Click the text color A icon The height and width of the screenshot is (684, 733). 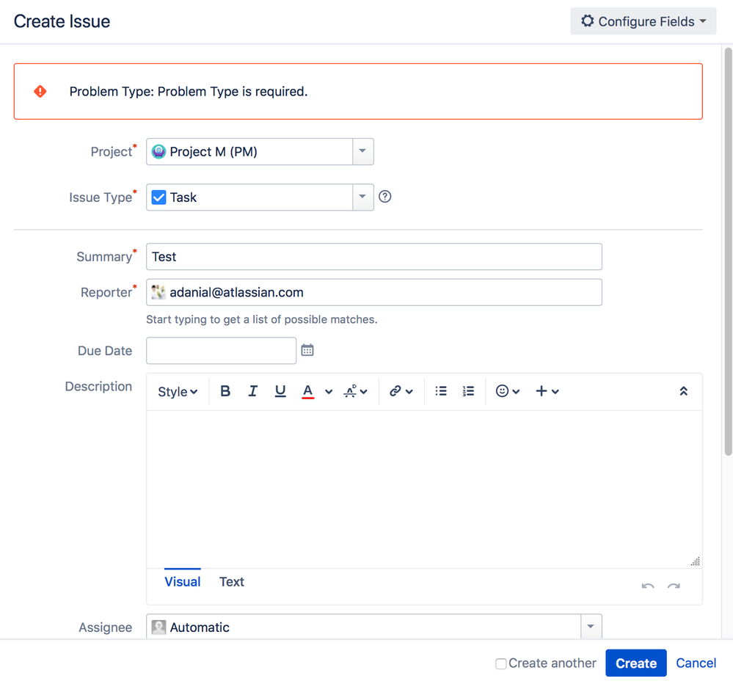coord(307,391)
